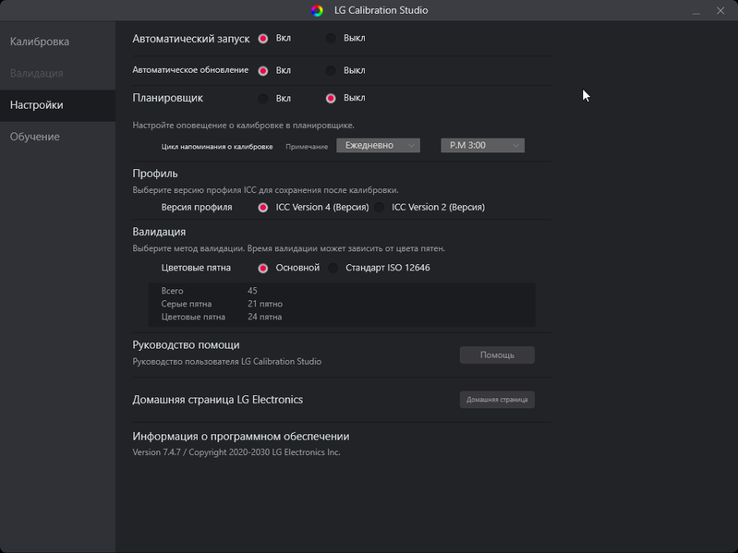Disable Автоматический запуск with Выкл
738x553 pixels.
point(331,39)
